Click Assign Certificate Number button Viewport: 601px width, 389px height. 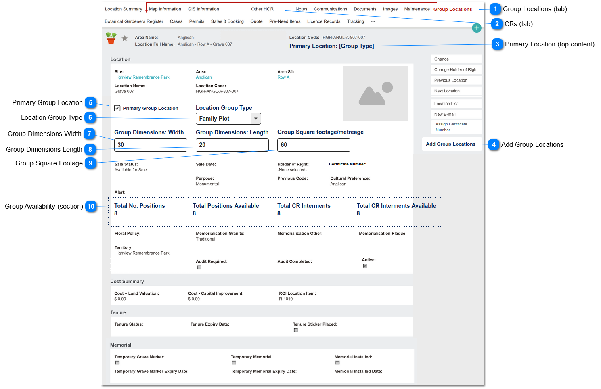(x=457, y=127)
